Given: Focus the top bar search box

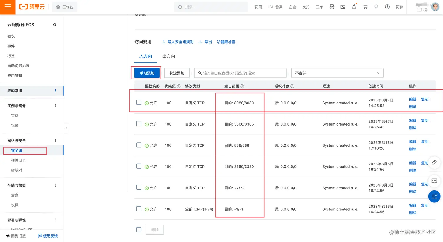Looking at the screenshot, I should (x=211, y=7).
